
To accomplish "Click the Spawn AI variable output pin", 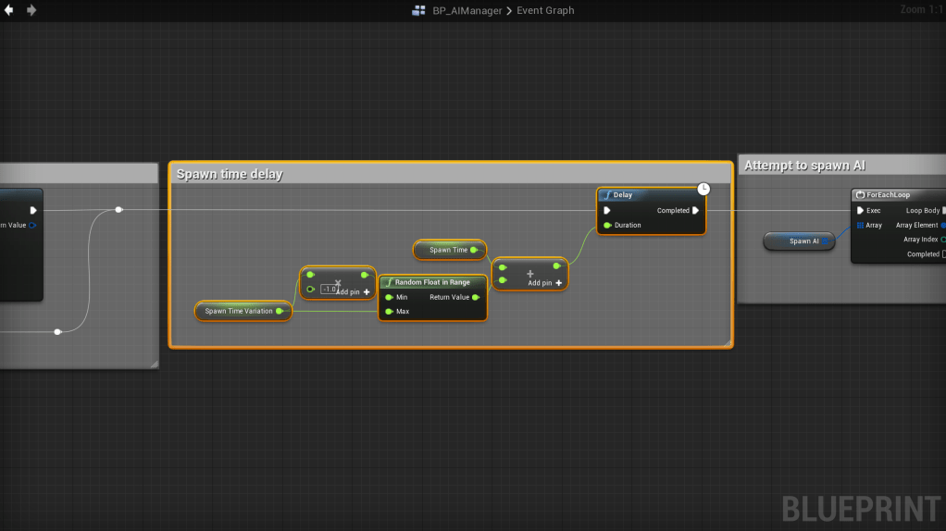I will pyautogui.click(x=827, y=241).
